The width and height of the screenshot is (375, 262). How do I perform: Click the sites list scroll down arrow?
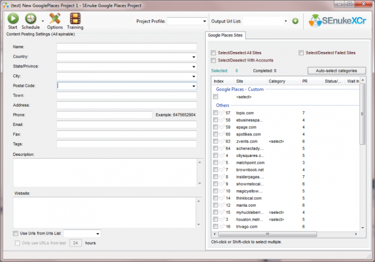[363, 228]
